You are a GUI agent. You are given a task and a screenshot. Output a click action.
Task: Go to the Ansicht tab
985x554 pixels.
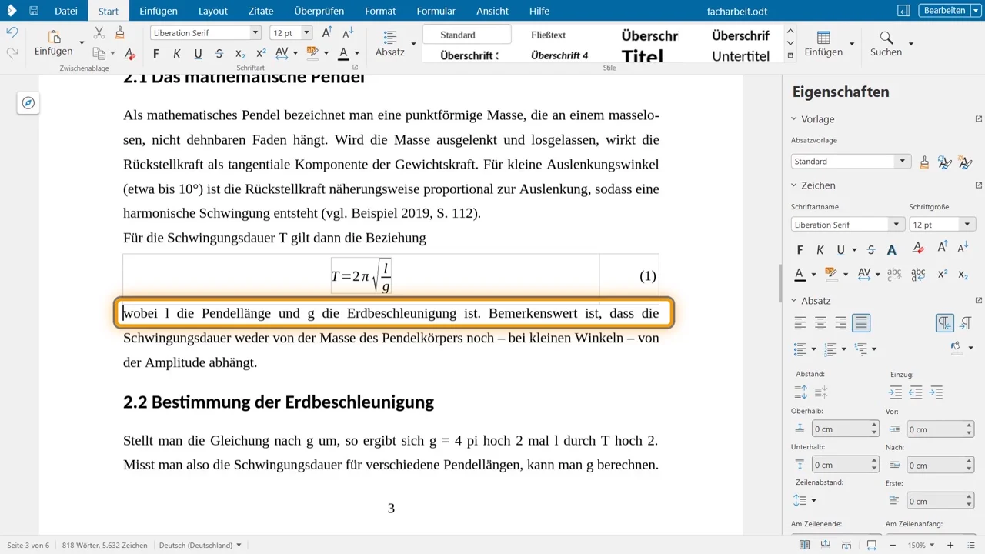click(492, 11)
